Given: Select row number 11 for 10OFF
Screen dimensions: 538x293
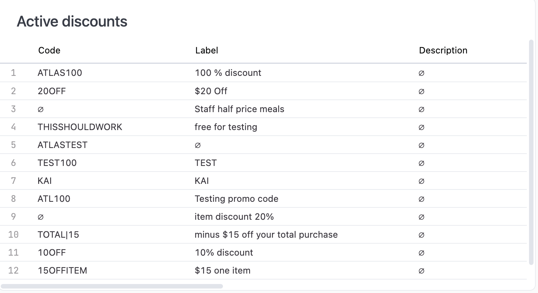Looking at the screenshot, I should pos(13,253).
